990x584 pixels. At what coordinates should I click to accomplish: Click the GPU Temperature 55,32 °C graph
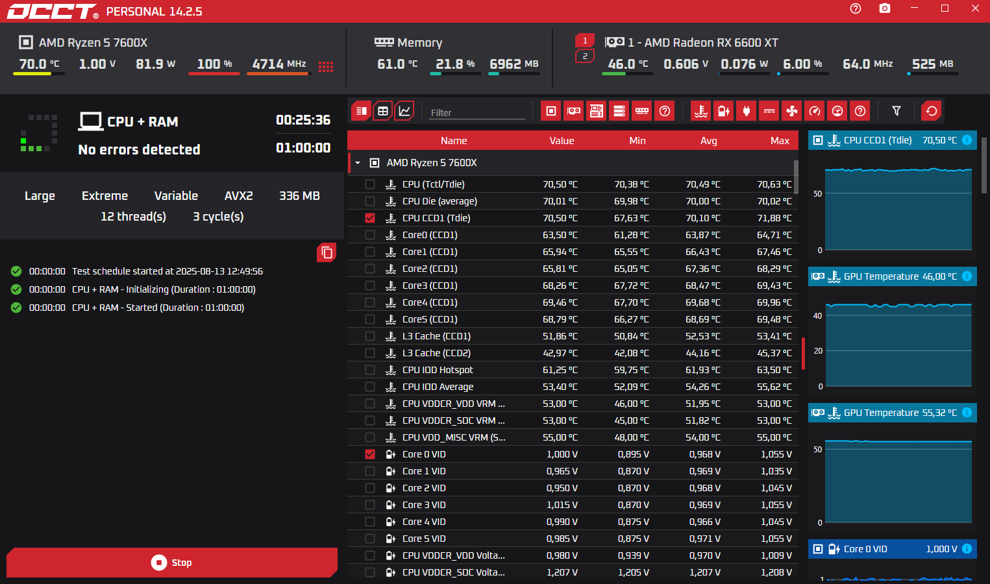point(898,482)
